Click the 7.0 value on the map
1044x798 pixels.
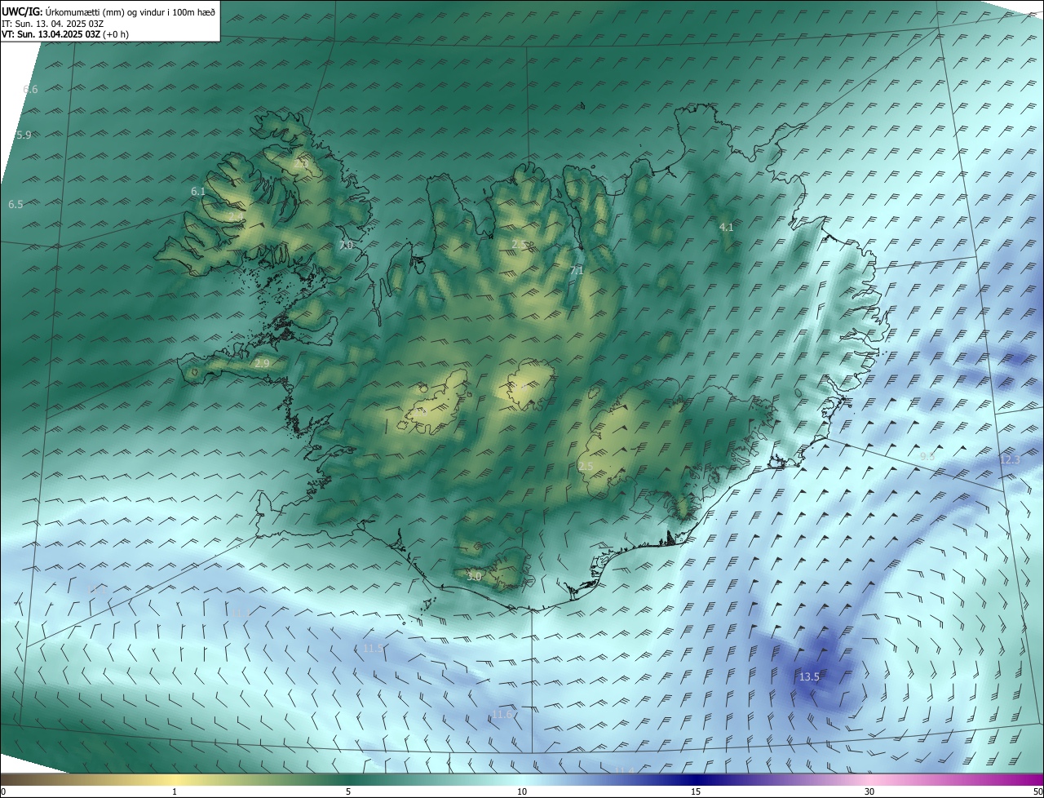346,245
